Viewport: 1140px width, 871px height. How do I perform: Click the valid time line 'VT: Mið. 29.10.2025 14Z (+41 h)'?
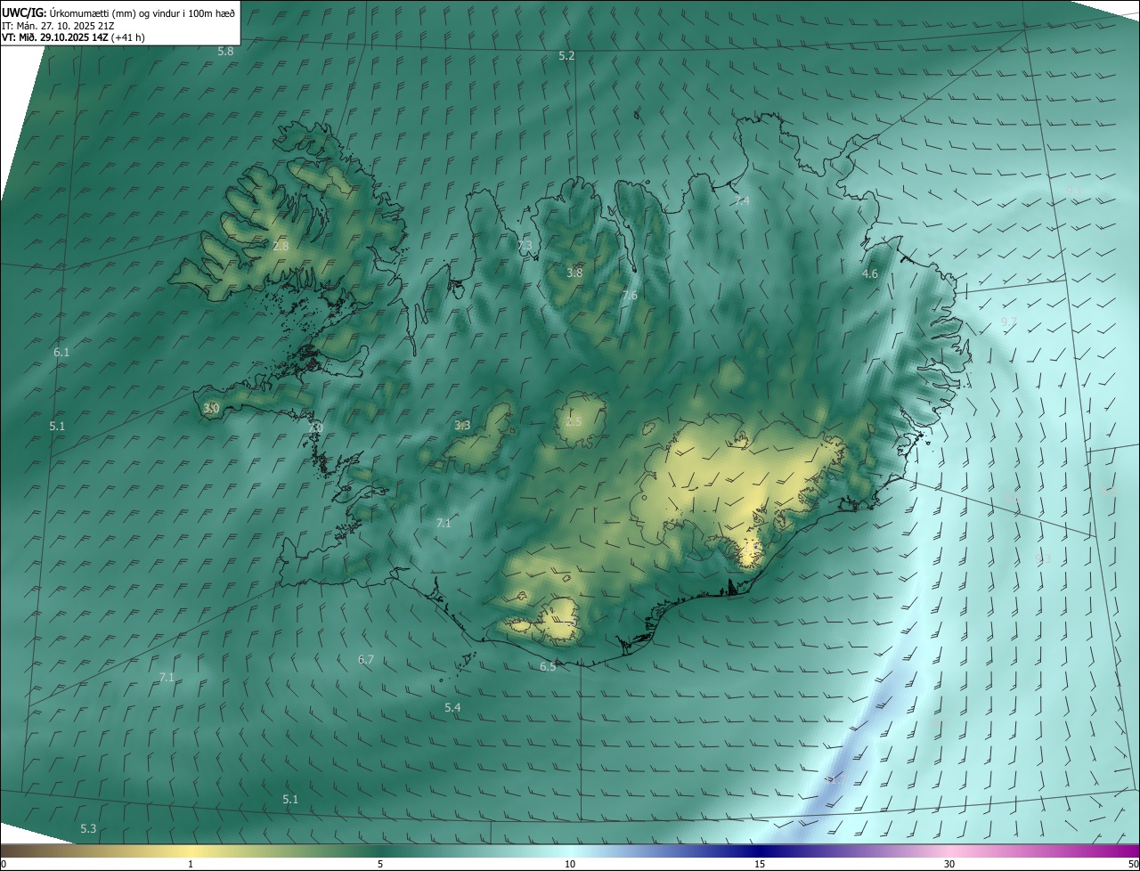pos(73,37)
